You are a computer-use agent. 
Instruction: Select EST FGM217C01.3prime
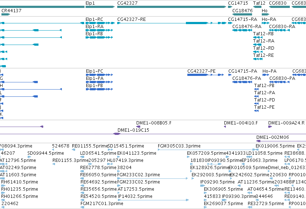82,207
